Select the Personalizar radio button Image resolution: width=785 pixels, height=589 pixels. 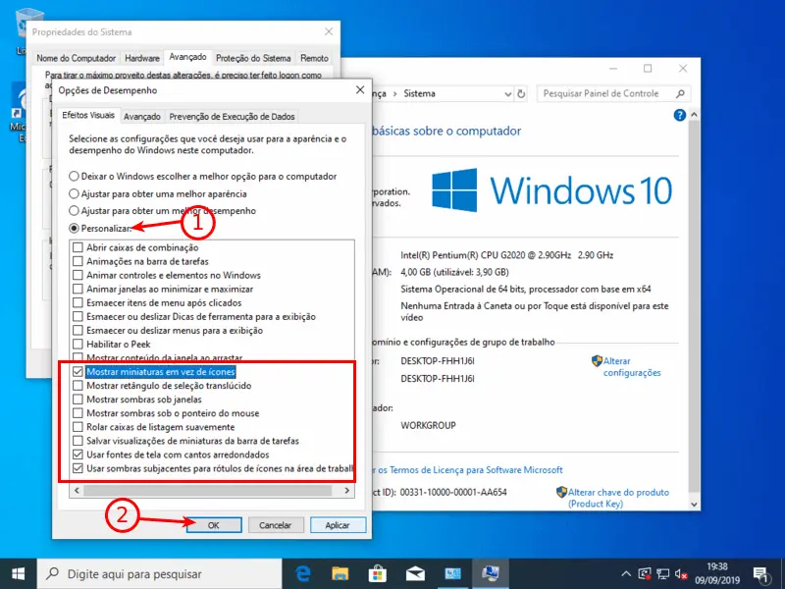click(75, 229)
